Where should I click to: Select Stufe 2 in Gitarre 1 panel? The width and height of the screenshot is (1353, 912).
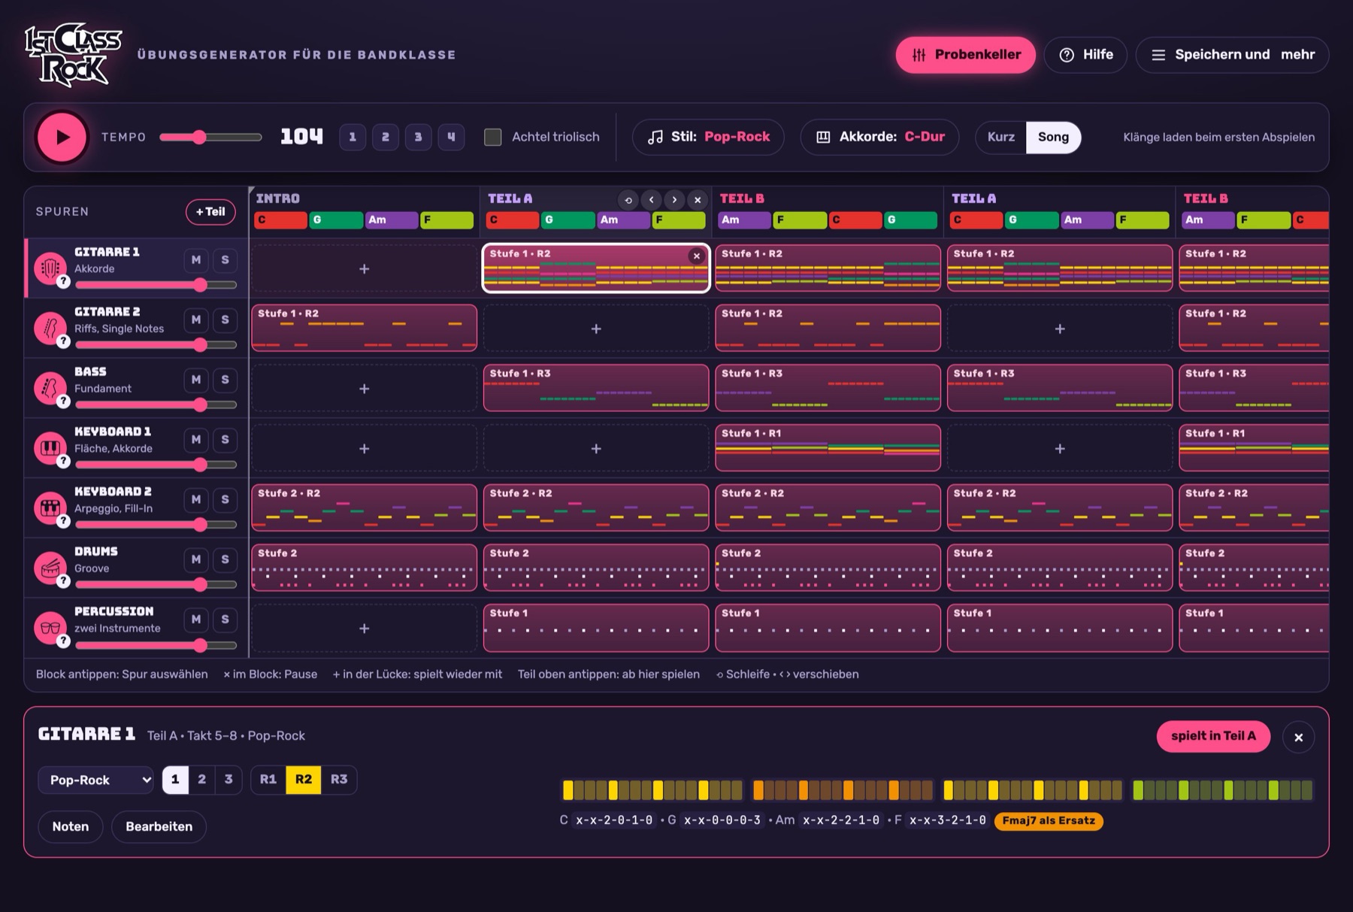coord(201,780)
